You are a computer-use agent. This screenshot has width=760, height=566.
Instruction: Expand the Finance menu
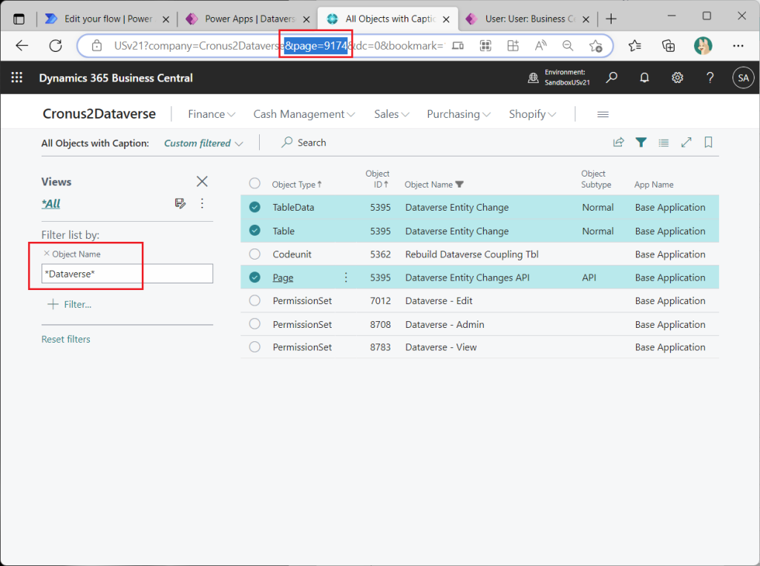[212, 114]
